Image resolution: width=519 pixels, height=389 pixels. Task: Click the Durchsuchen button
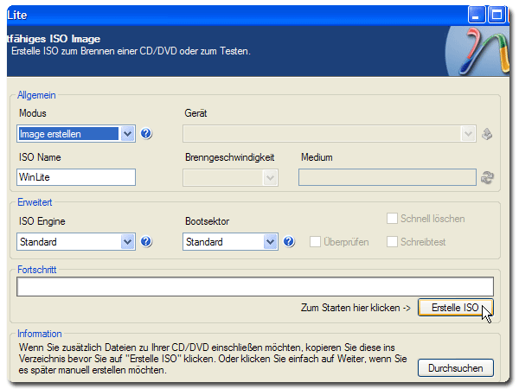click(x=455, y=368)
